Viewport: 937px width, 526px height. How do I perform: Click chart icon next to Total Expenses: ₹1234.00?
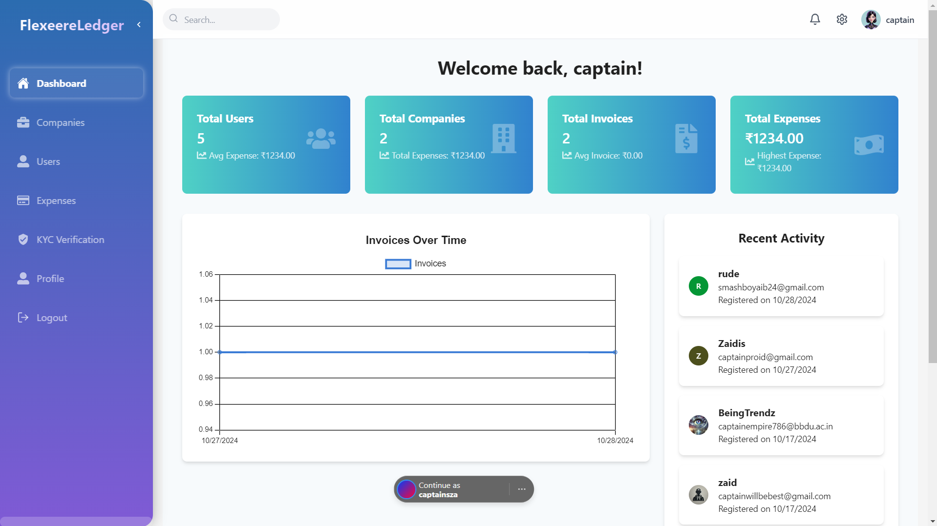pos(384,155)
